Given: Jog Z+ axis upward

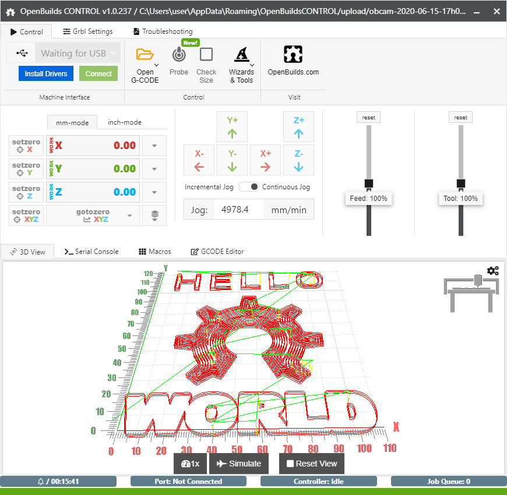Looking at the screenshot, I should coord(298,127).
